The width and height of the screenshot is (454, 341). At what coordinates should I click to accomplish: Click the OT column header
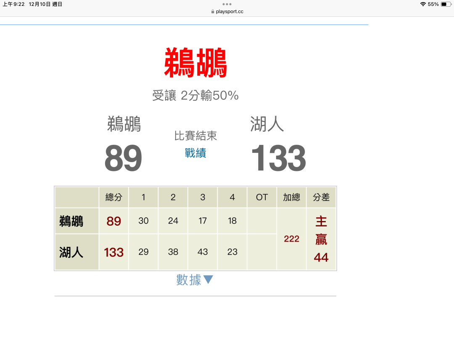click(x=262, y=197)
